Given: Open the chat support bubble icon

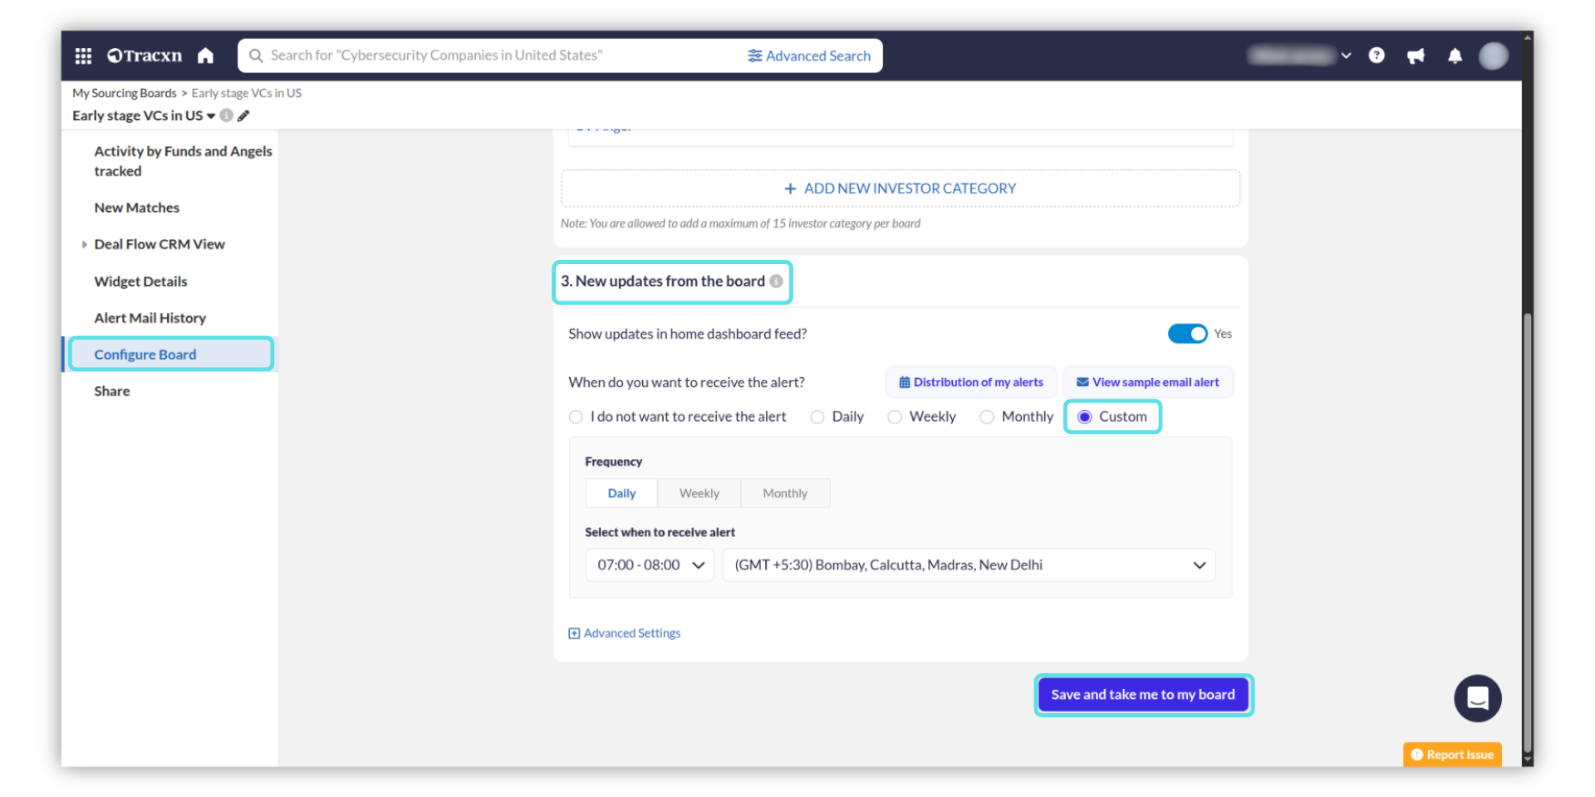Looking at the screenshot, I should (1477, 698).
